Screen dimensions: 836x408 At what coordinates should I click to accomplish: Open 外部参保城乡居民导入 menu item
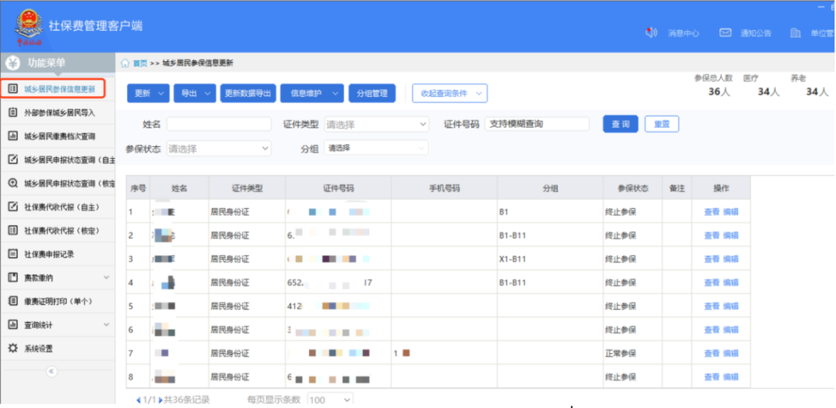click(59, 112)
